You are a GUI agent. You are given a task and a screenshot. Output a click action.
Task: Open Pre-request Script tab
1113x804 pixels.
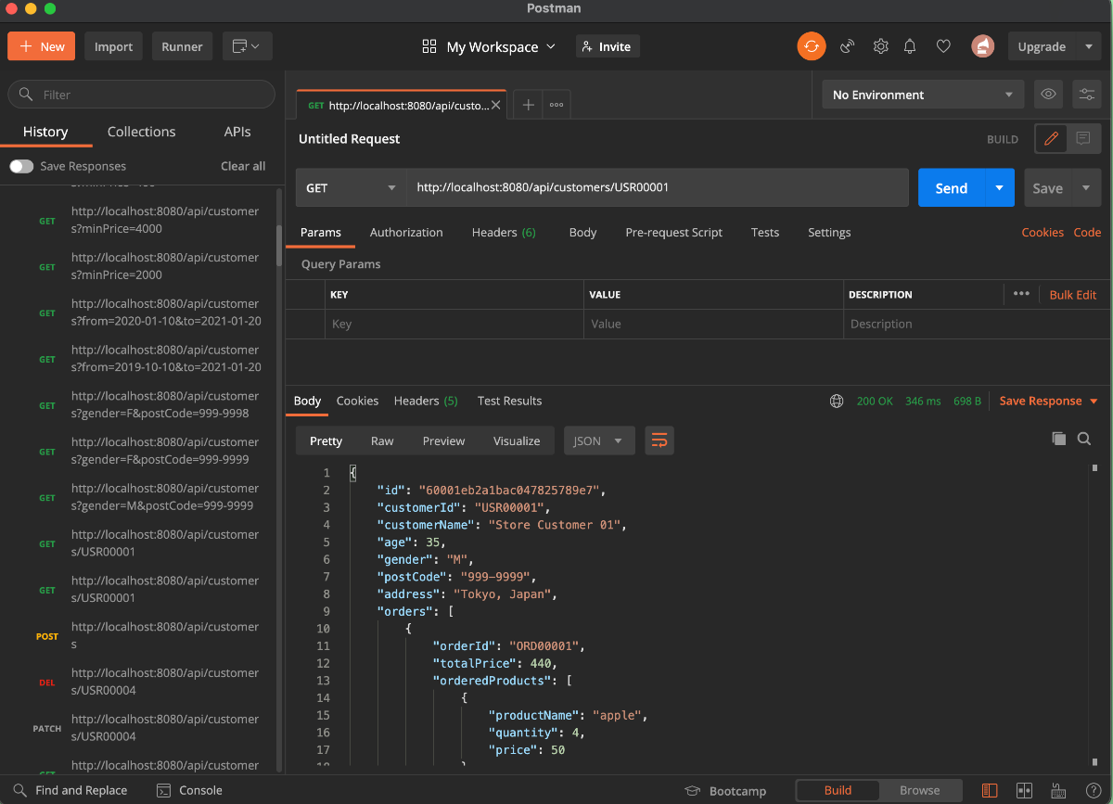point(673,232)
